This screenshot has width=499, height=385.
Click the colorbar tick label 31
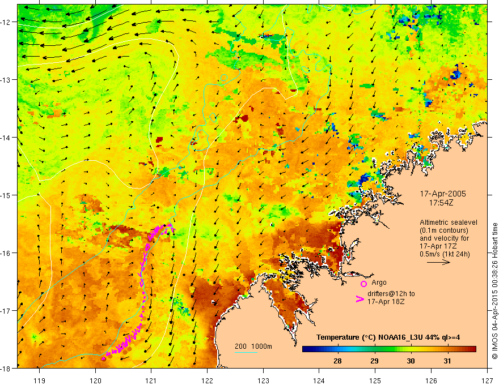447,361
